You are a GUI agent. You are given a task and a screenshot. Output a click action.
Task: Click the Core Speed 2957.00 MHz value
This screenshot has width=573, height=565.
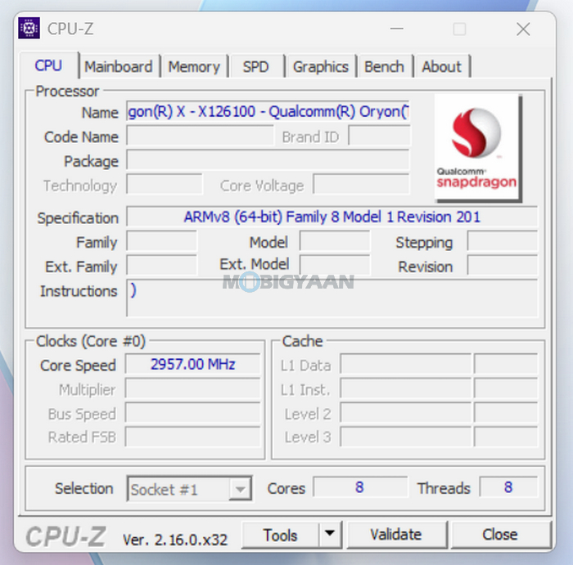192,364
